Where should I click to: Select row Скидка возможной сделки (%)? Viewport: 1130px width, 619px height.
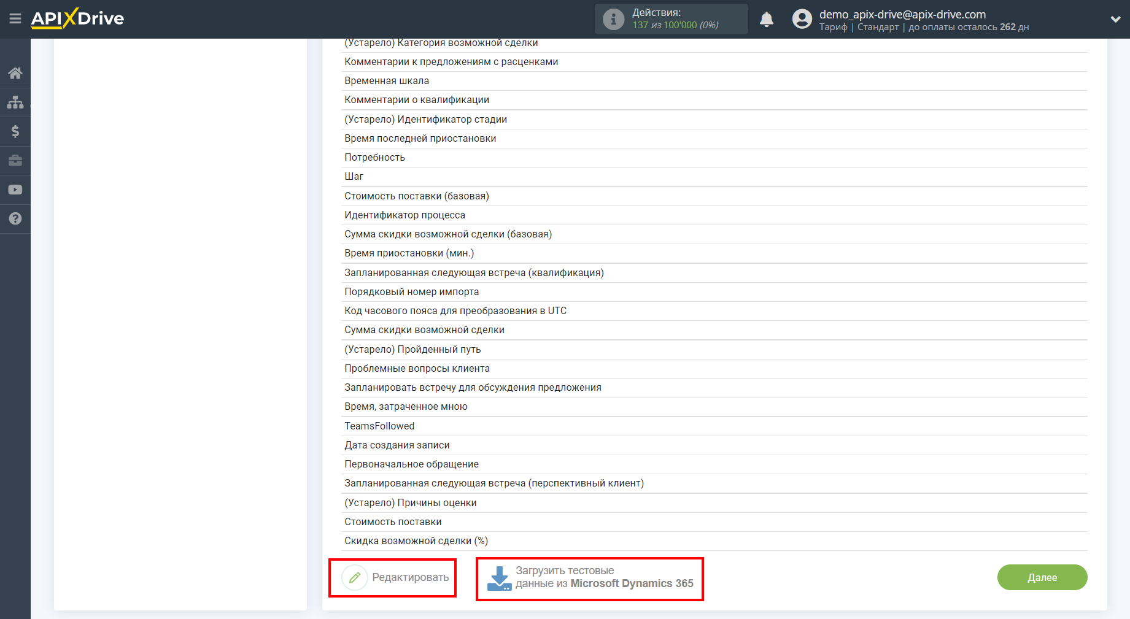pyautogui.click(x=714, y=541)
